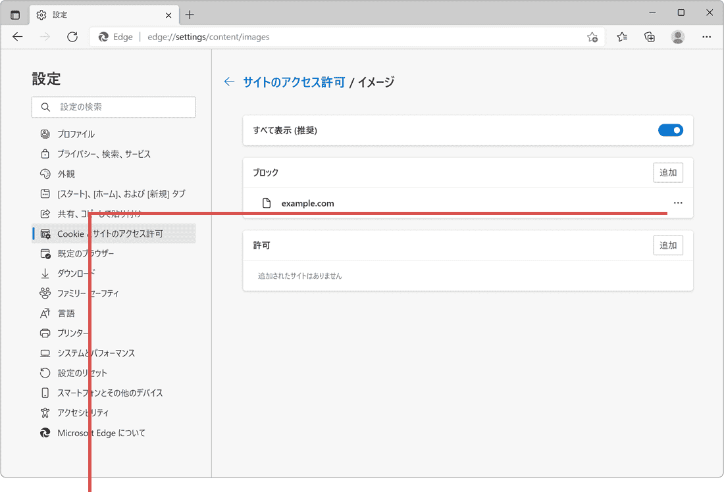Close the 設定 tab

tap(168, 15)
